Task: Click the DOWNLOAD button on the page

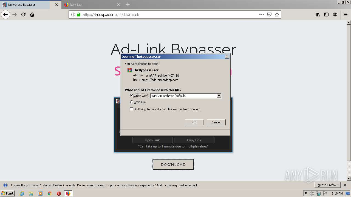Action: pos(173,164)
